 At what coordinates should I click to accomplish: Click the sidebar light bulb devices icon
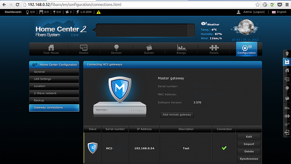coord(287,88)
